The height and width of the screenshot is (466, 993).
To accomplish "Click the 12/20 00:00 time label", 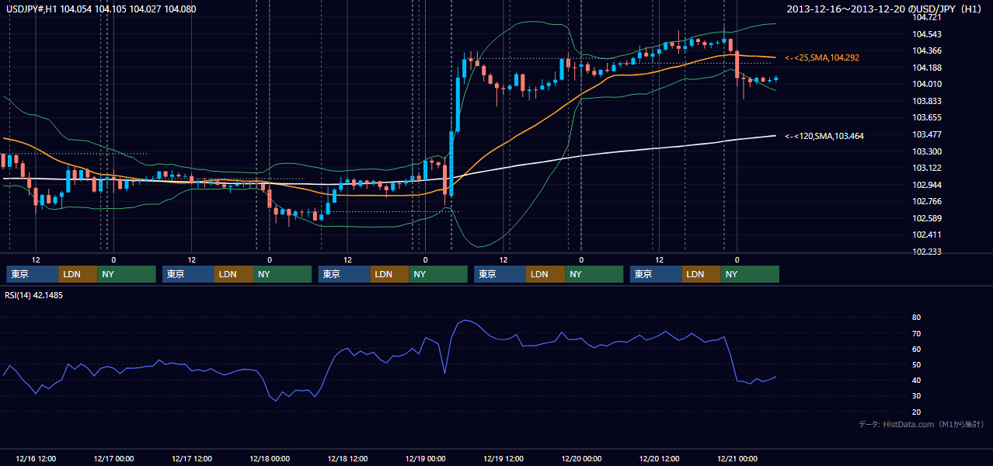I will pyautogui.click(x=581, y=459).
